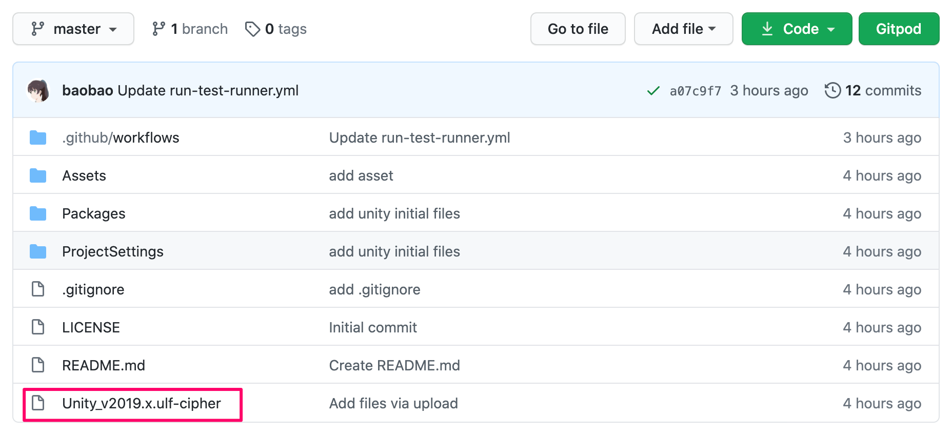Screen dimensions: 952x434
Task: Open the Unity_v2019.x.ulf-cipher file
Action: (142, 404)
